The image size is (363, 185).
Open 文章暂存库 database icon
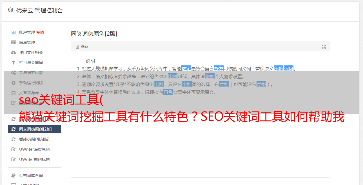point(13,93)
